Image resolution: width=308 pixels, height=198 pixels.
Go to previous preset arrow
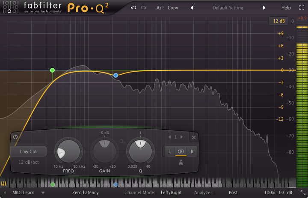click(x=192, y=8)
